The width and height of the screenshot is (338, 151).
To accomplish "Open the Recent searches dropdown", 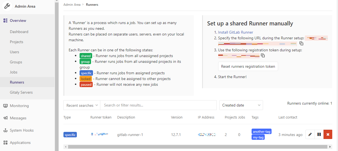I will pyautogui.click(x=82, y=105).
